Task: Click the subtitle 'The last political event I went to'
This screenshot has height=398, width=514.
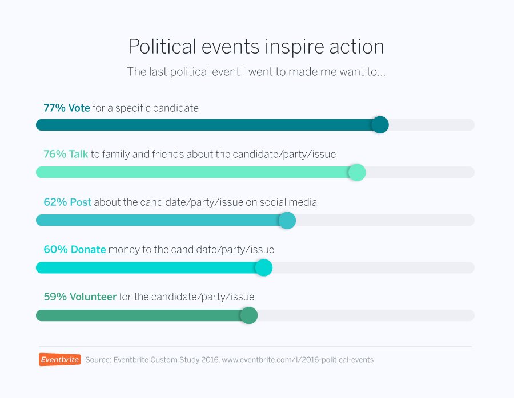Action: tap(256, 72)
